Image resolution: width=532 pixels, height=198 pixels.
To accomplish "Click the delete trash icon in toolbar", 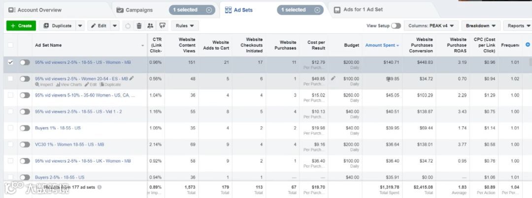I will (139, 26).
